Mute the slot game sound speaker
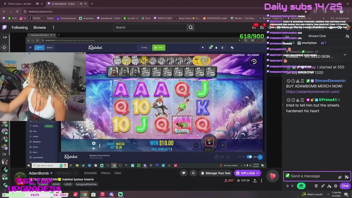 click(x=94, y=148)
